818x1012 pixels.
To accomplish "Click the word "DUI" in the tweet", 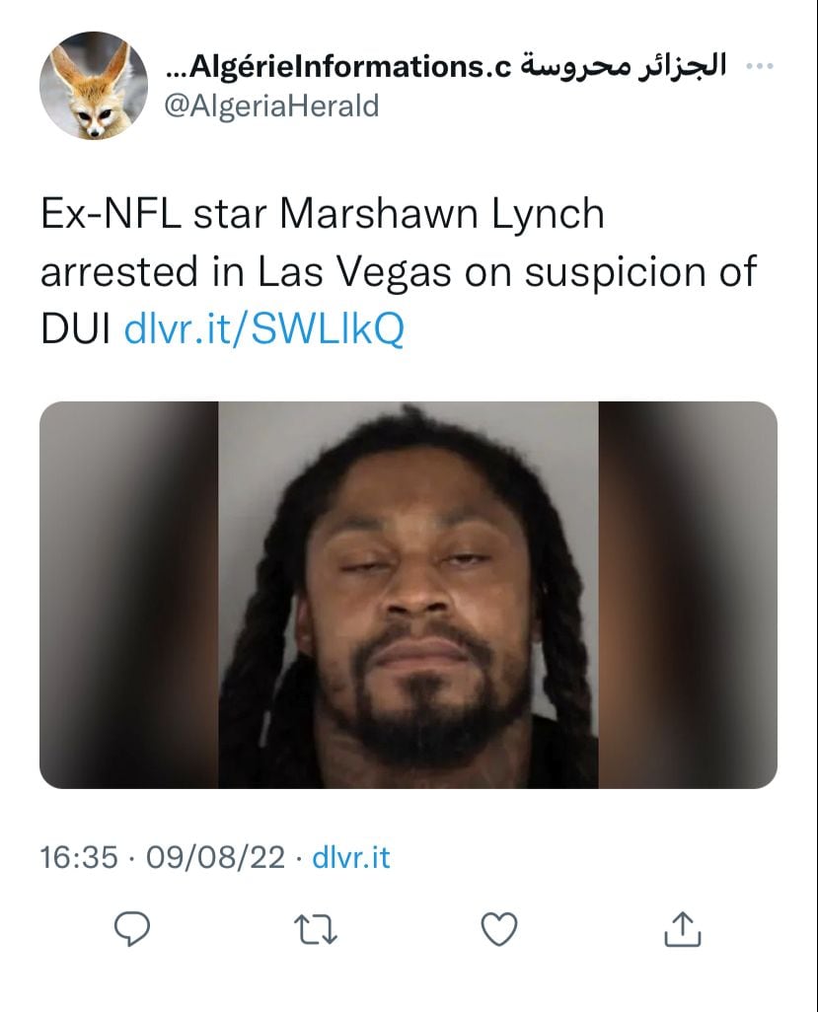I will 76,328.
